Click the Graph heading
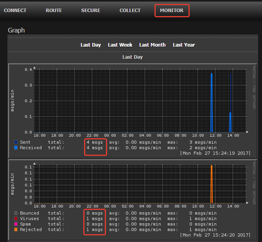The height and width of the screenshot is (242, 262). 16,30
